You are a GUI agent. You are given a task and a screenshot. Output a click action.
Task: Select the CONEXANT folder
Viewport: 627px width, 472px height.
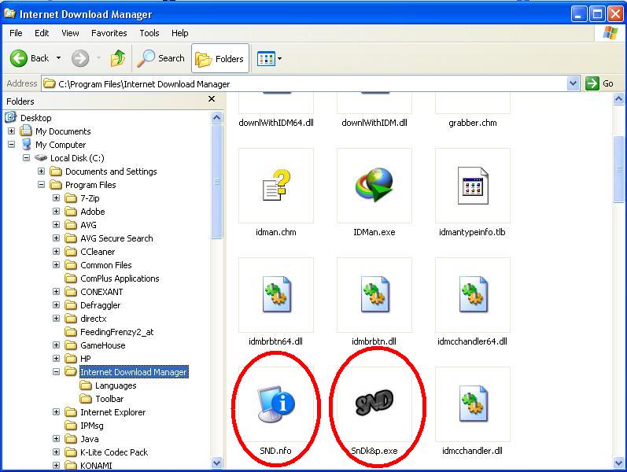pyautogui.click(x=101, y=292)
